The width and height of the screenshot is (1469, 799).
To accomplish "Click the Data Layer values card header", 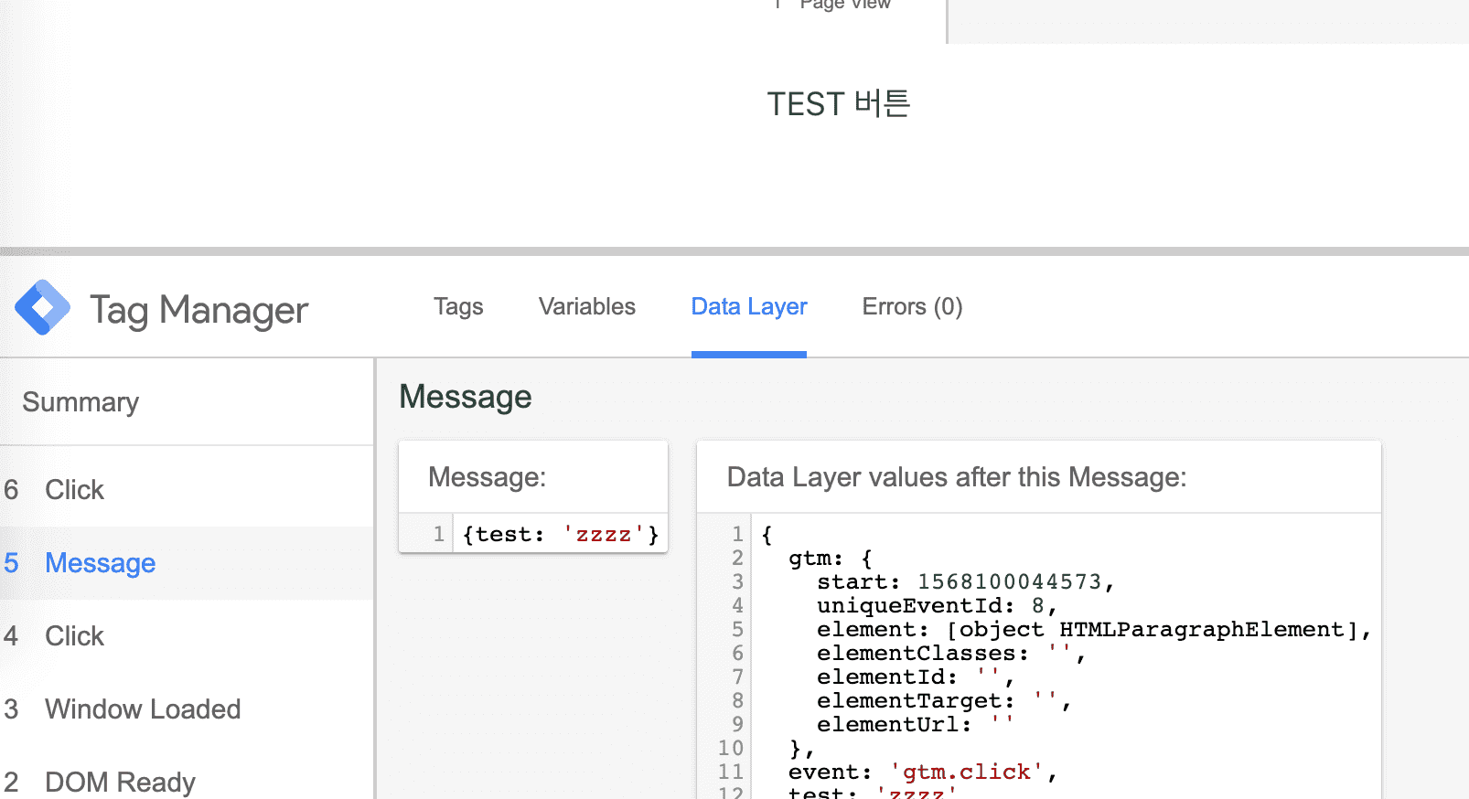I will (x=956, y=477).
